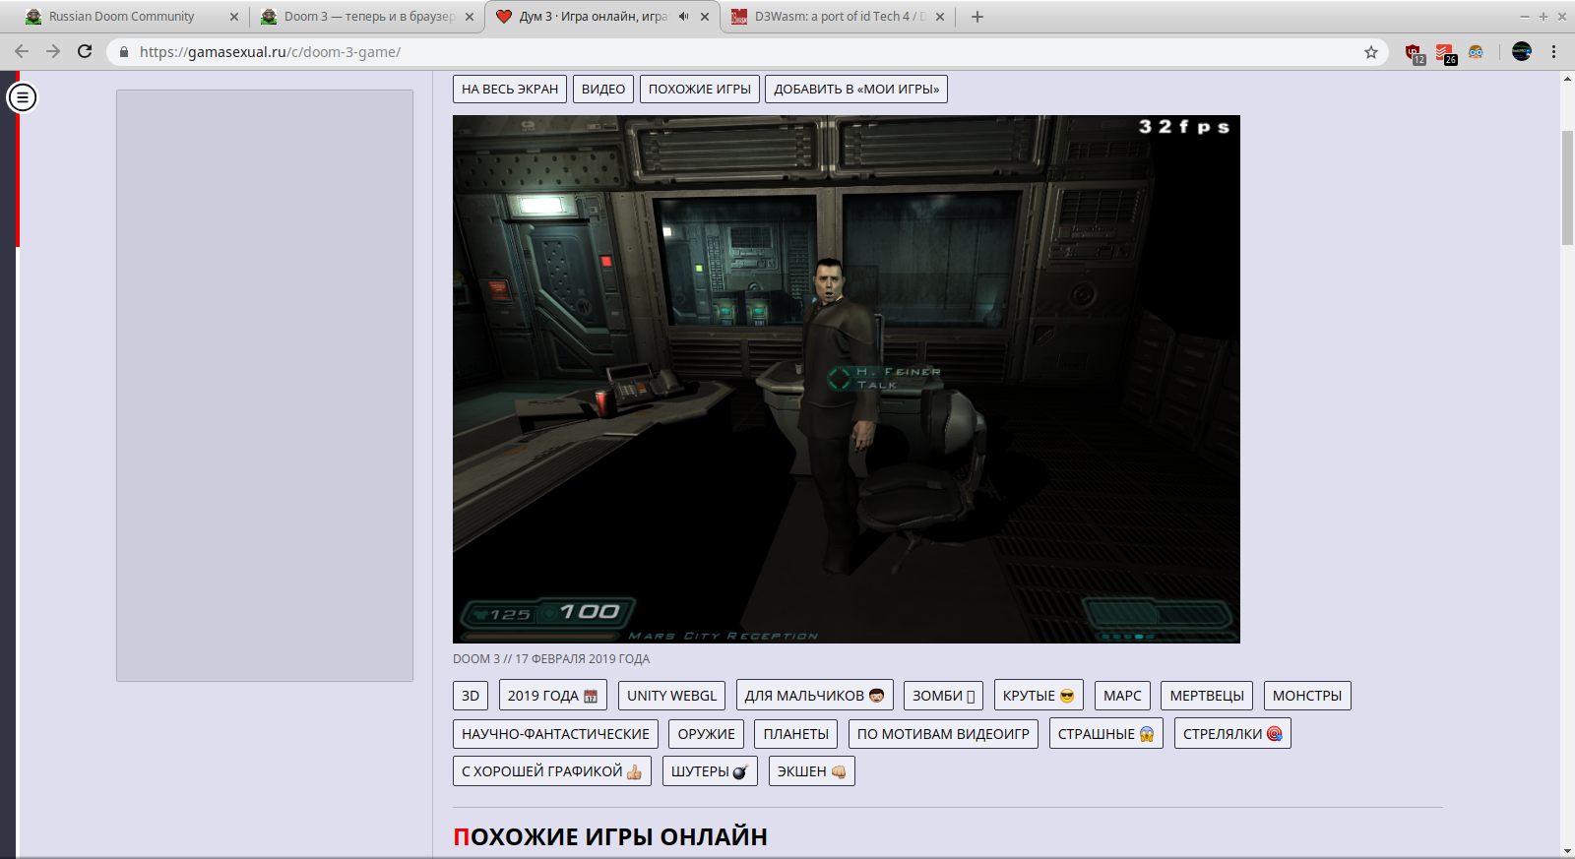Open the ШУТЕРЫ tag

(710, 771)
